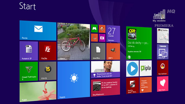This screenshot has width=185, height=104.
Task: Launch the LibreOffice tile
Action: tap(98, 51)
